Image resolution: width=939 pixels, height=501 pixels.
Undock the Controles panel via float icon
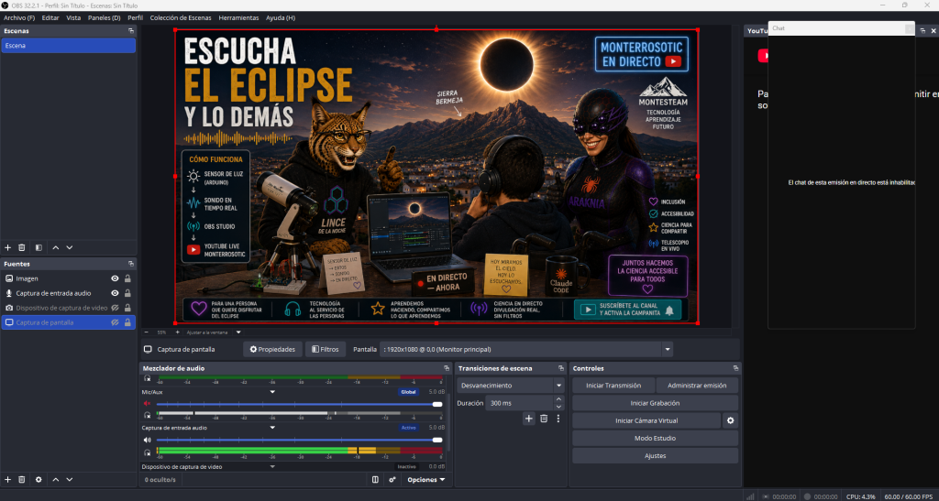pyautogui.click(x=735, y=368)
